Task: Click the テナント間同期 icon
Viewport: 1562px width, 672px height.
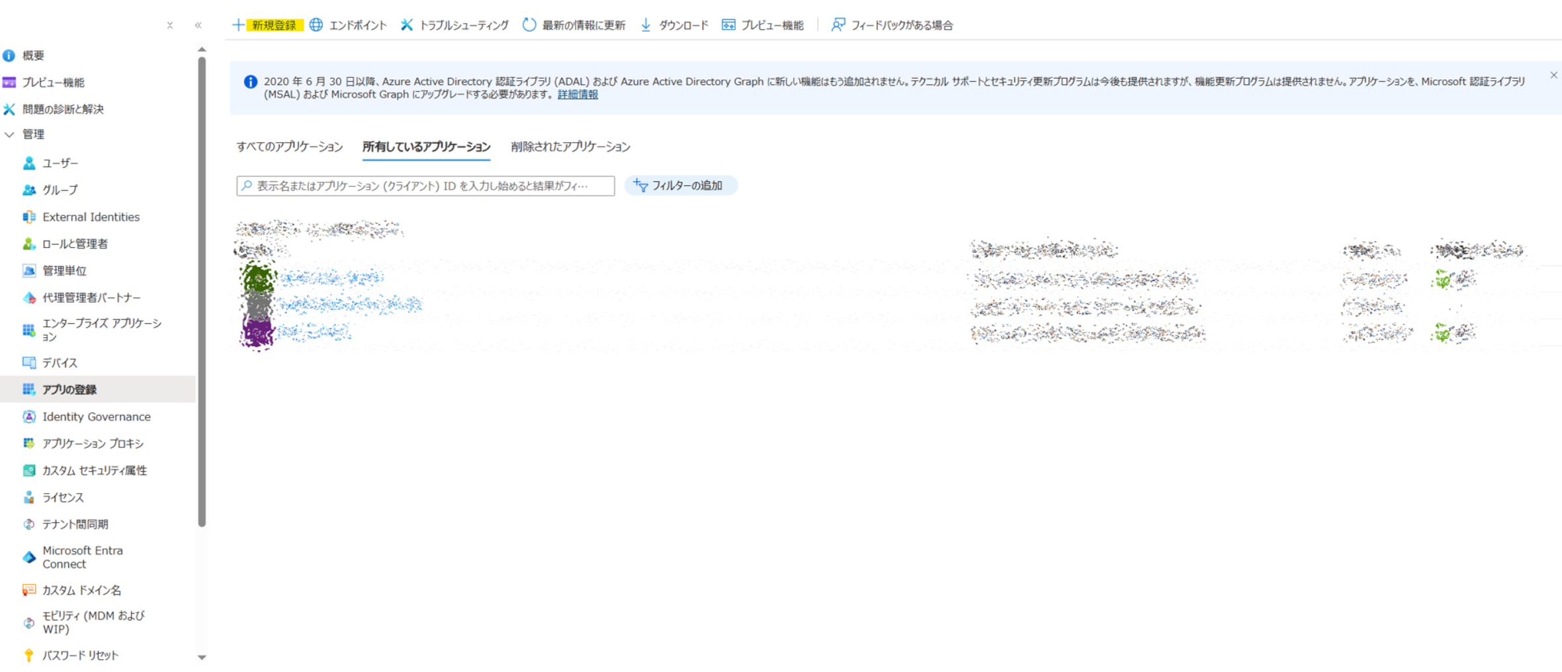Action: coord(29,524)
